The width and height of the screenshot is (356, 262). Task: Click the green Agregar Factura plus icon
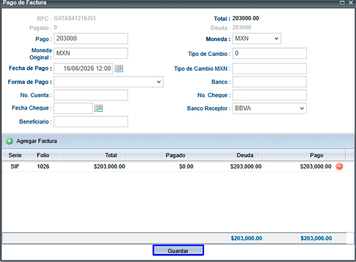pyautogui.click(x=9, y=141)
